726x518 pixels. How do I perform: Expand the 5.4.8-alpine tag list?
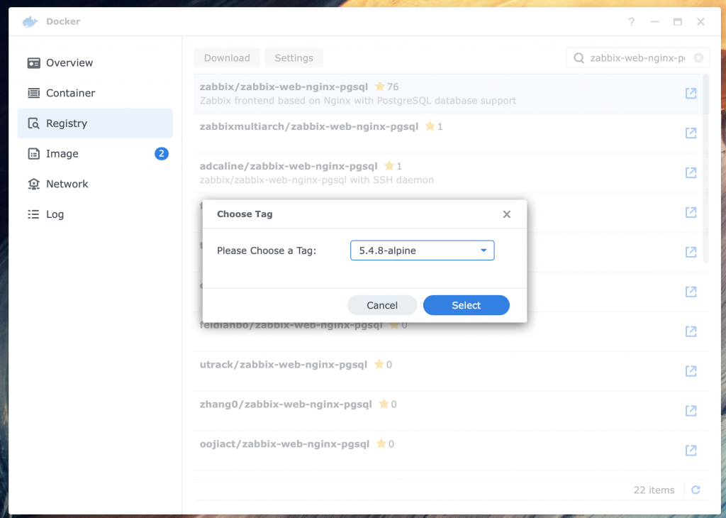click(x=484, y=250)
